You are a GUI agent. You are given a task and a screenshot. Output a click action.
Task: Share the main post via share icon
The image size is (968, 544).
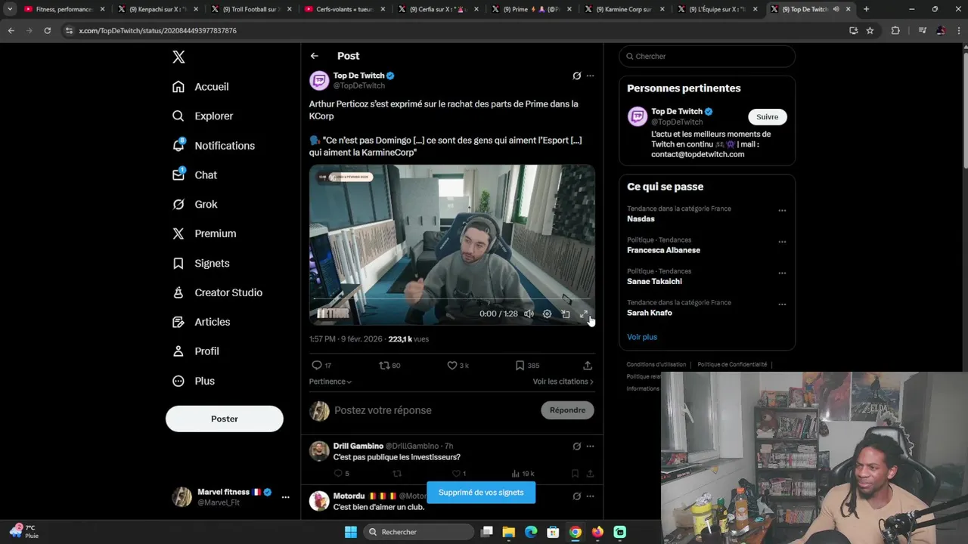click(x=588, y=366)
